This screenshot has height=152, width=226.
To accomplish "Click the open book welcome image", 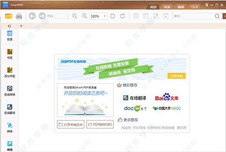I will pyautogui.click(x=86, y=100).
